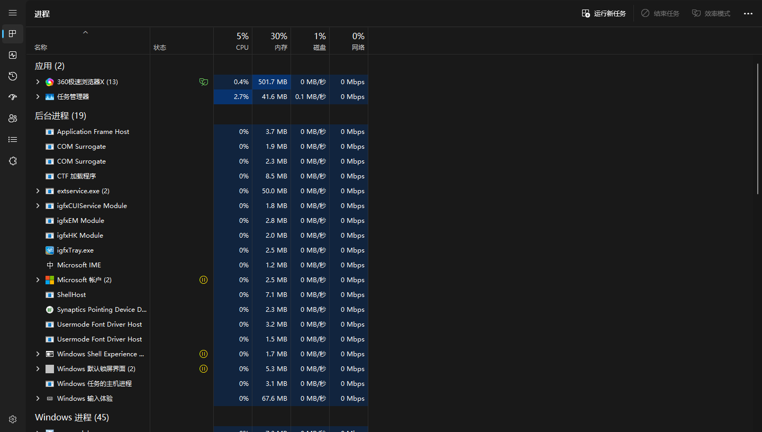Viewport: 762px width, 432px height.
Task: Expand the 360极速浏览器X process group
Action: click(x=38, y=82)
